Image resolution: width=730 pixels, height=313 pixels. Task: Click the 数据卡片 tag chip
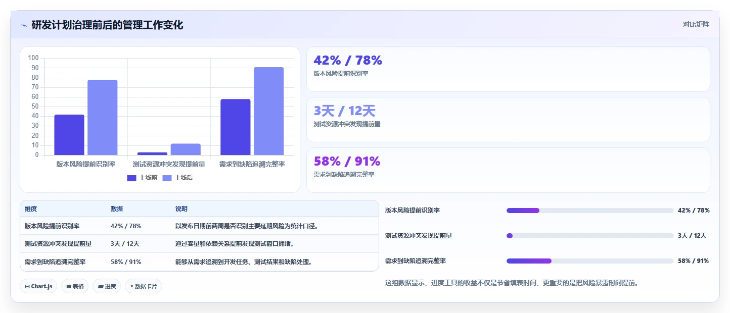pyautogui.click(x=144, y=286)
